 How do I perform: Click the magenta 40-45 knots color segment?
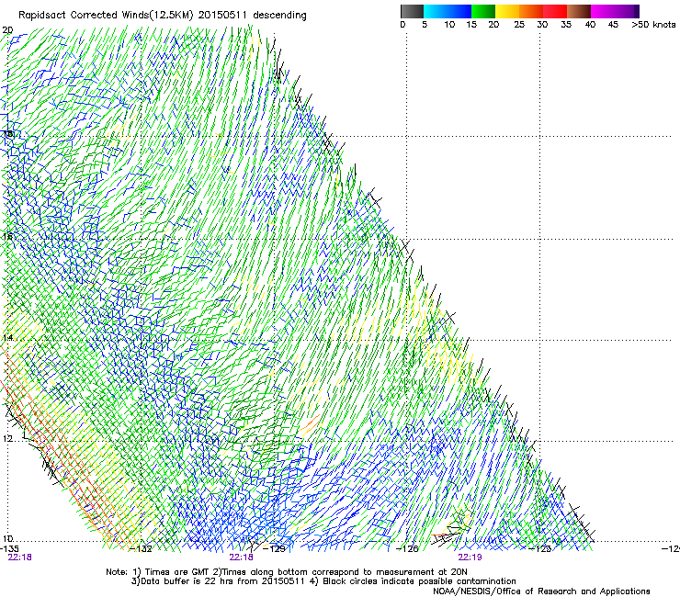coord(603,11)
